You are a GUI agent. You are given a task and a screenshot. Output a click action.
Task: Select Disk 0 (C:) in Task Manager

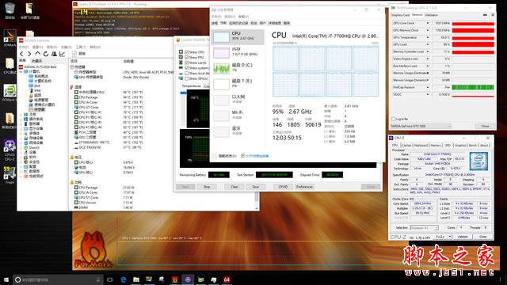238,68
